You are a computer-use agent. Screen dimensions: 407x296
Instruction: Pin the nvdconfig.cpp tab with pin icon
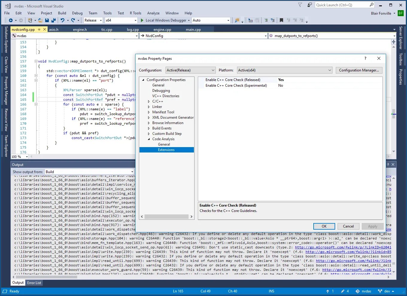coord(39,29)
